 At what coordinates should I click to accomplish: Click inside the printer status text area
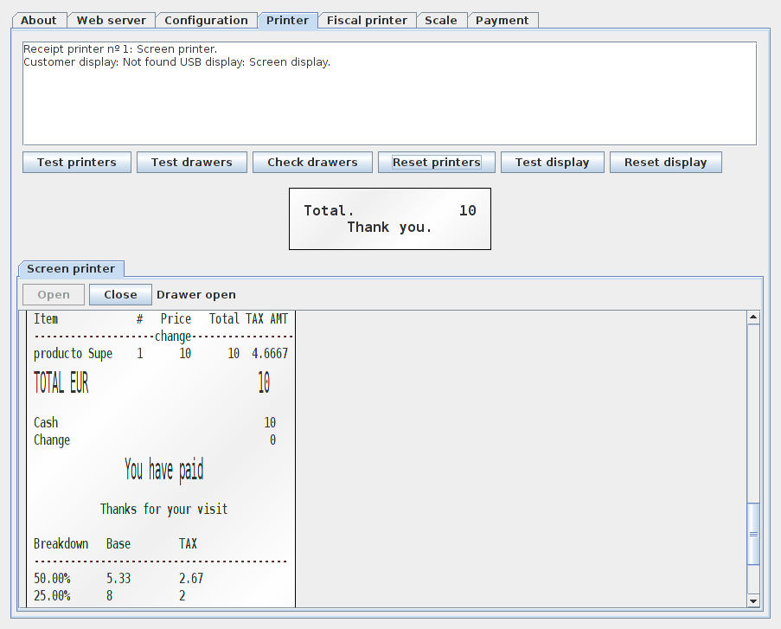389,93
